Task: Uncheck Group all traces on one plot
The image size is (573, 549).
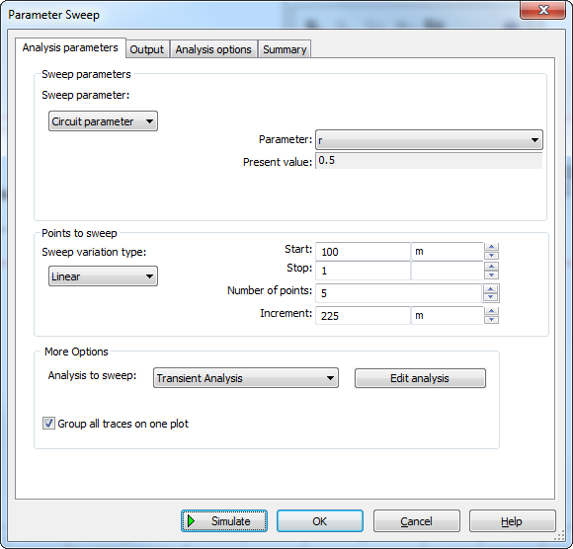Action: pos(48,424)
